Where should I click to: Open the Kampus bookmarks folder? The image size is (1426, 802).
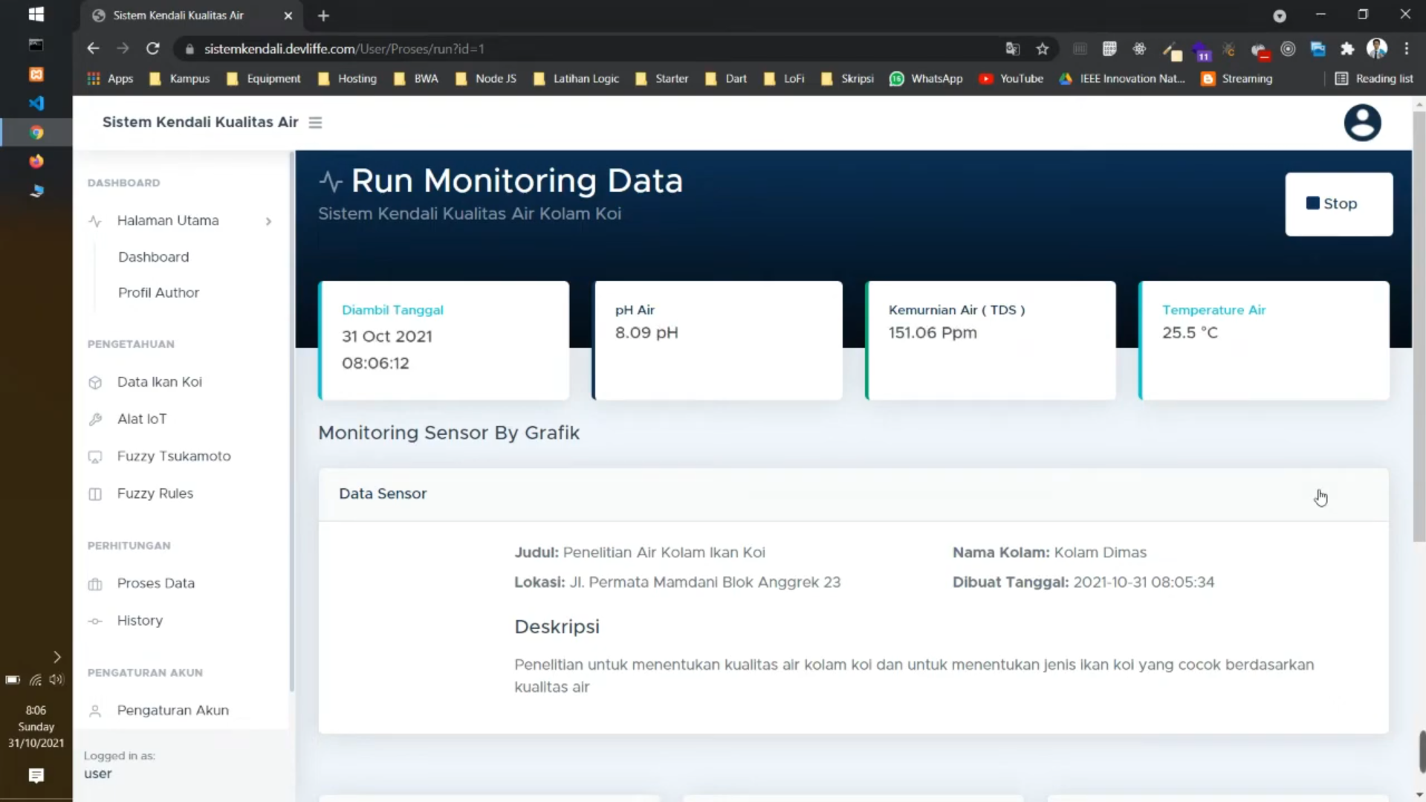[180, 79]
